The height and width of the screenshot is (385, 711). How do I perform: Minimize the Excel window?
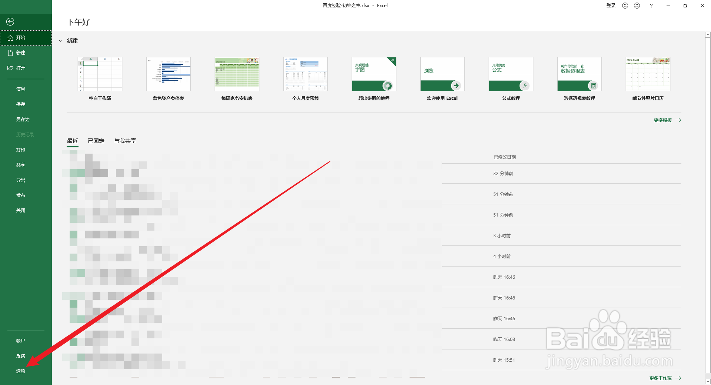click(x=668, y=6)
